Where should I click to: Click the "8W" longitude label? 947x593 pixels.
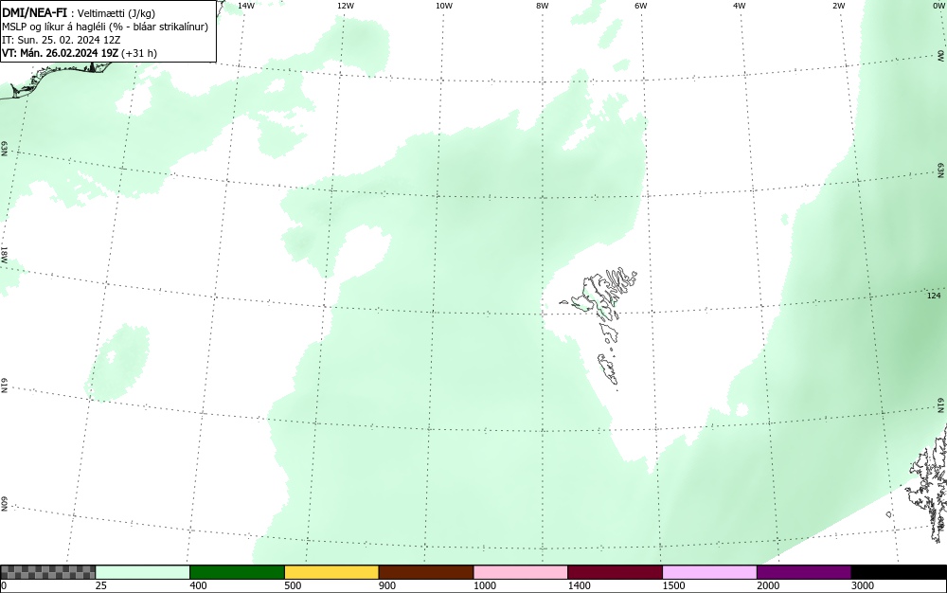[543, 6]
